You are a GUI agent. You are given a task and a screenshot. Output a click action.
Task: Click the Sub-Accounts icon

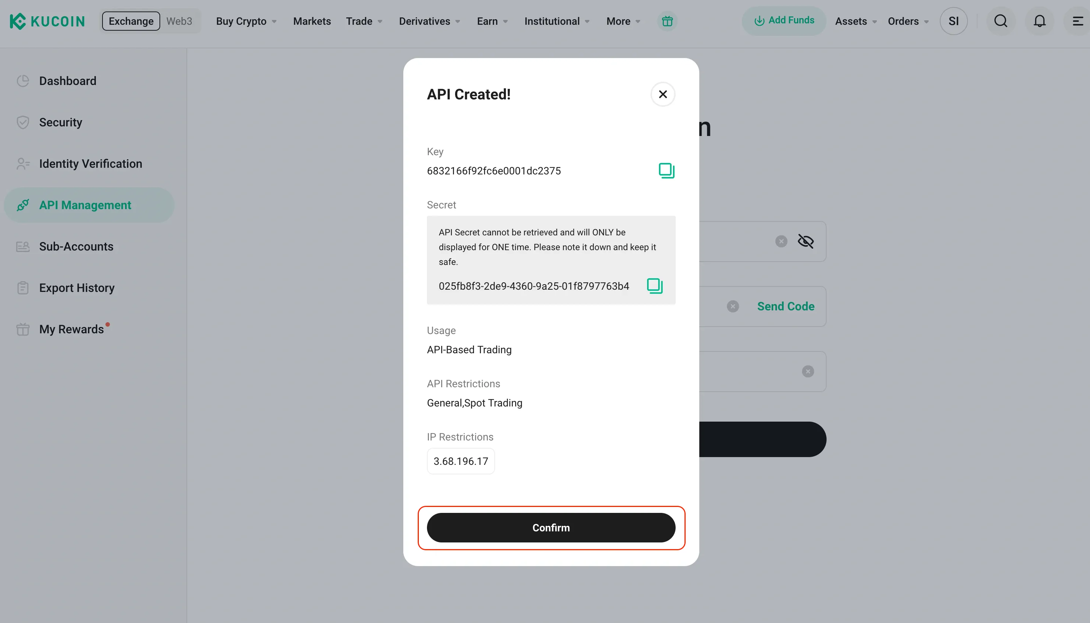click(x=23, y=246)
